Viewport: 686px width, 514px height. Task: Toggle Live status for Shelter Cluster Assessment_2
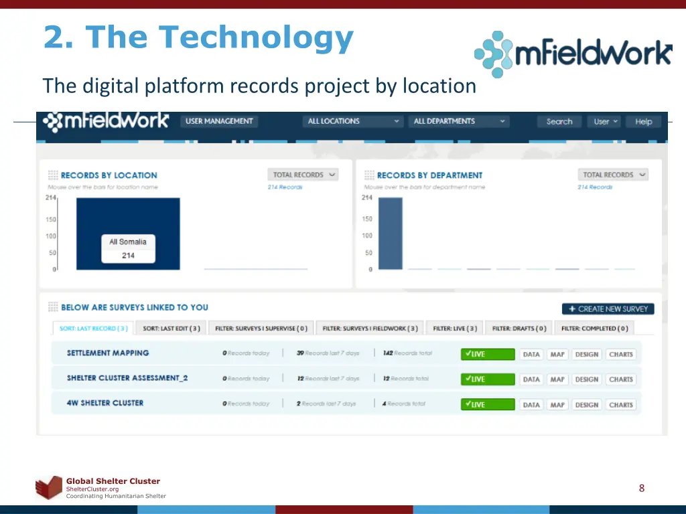point(488,379)
